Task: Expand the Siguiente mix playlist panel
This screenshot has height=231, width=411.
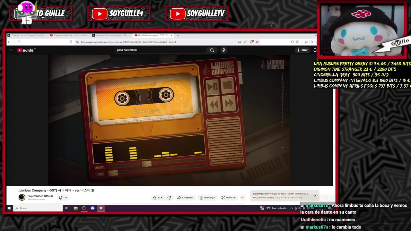Action: pos(315,196)
